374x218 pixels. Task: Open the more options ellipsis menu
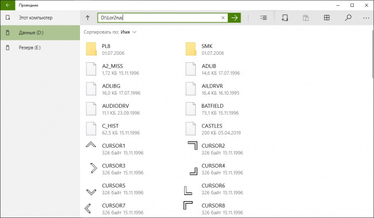pyautogui.click(x=366, y=18)
